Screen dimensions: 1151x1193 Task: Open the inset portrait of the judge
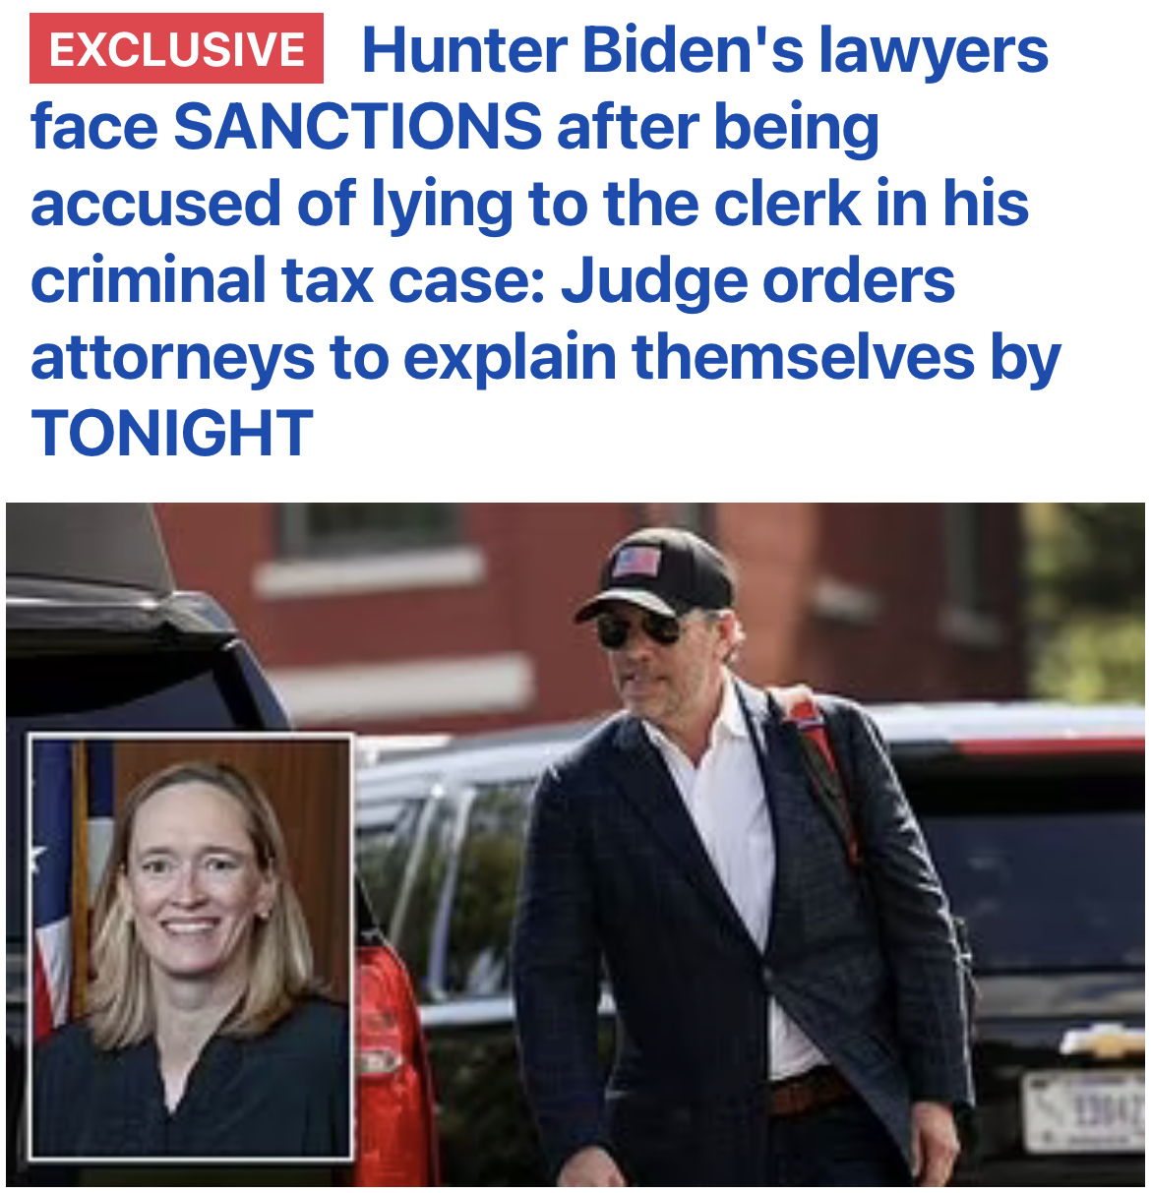coord(191,946)
